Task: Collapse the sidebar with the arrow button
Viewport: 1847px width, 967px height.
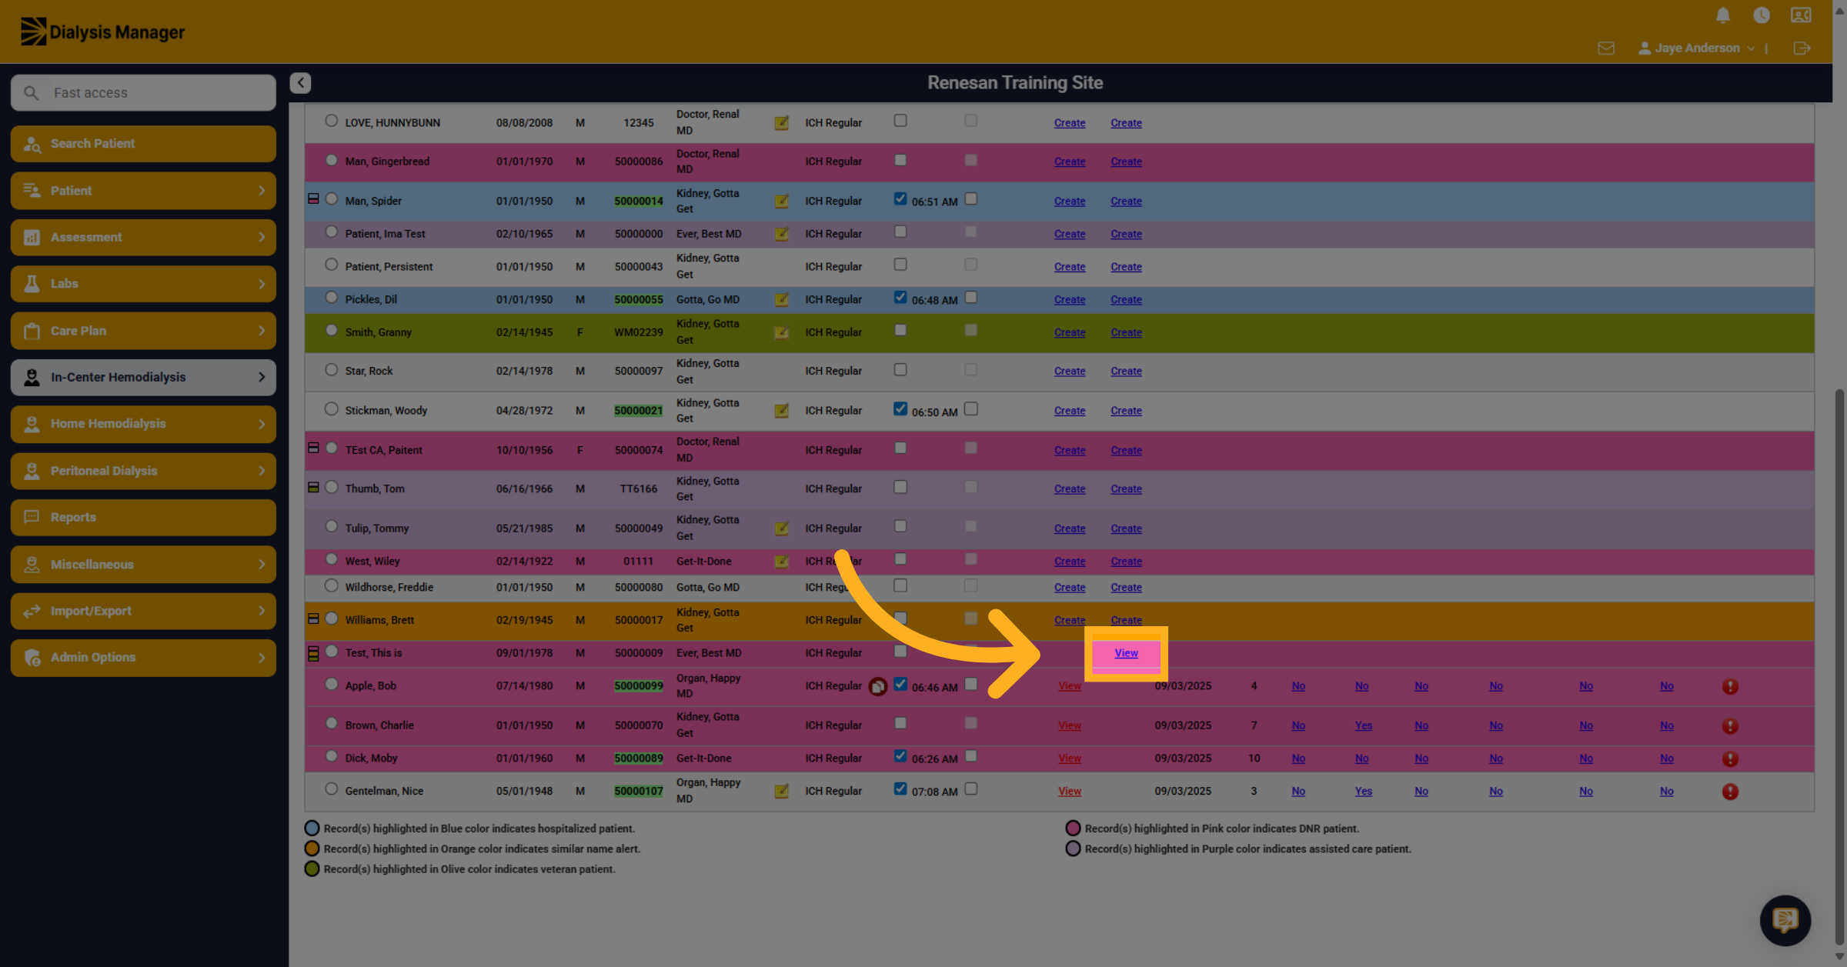Action: tap(300, 83)
